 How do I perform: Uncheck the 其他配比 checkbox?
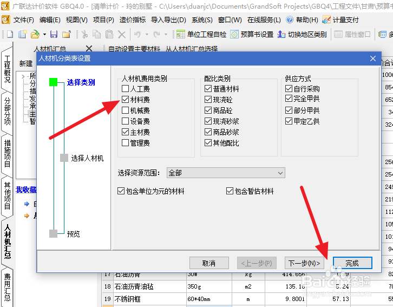tap(208, 143)
